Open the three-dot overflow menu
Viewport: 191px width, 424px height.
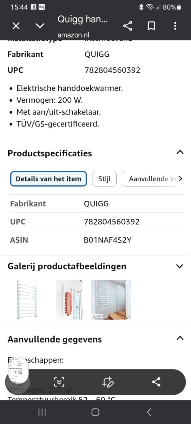click(x=175, y=26)
